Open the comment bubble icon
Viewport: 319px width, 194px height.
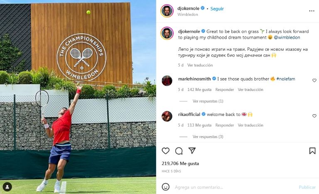[x=179, y=151]
